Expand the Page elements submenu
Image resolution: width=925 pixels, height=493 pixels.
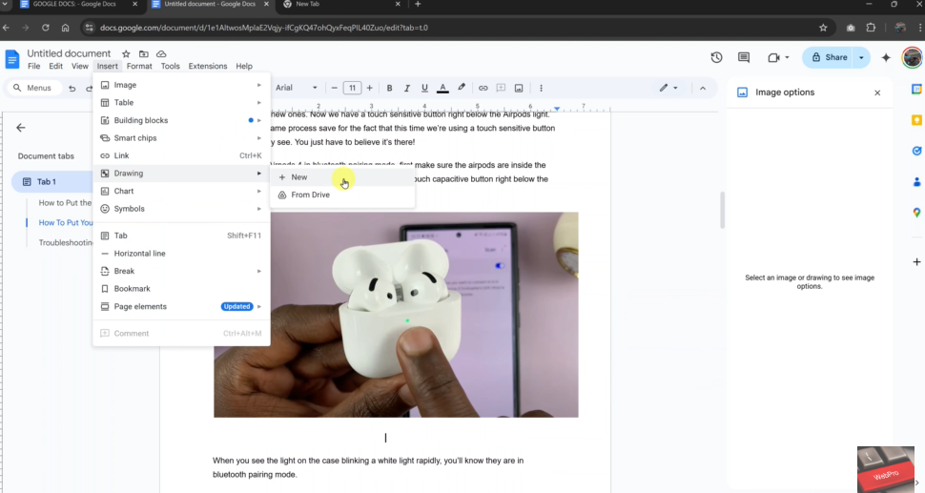click(x=182, y=307)
